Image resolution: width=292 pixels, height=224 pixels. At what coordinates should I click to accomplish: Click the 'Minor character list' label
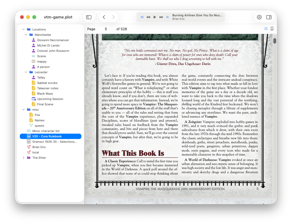pyautogui.click(x=46, y=131)
